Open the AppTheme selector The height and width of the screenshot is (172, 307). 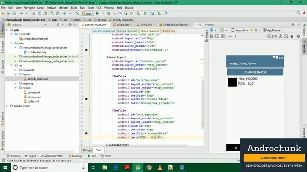(272, 30)
